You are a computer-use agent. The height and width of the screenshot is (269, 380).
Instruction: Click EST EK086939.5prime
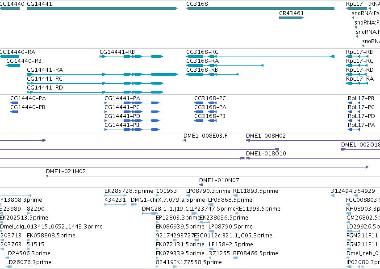coord(157,231)
